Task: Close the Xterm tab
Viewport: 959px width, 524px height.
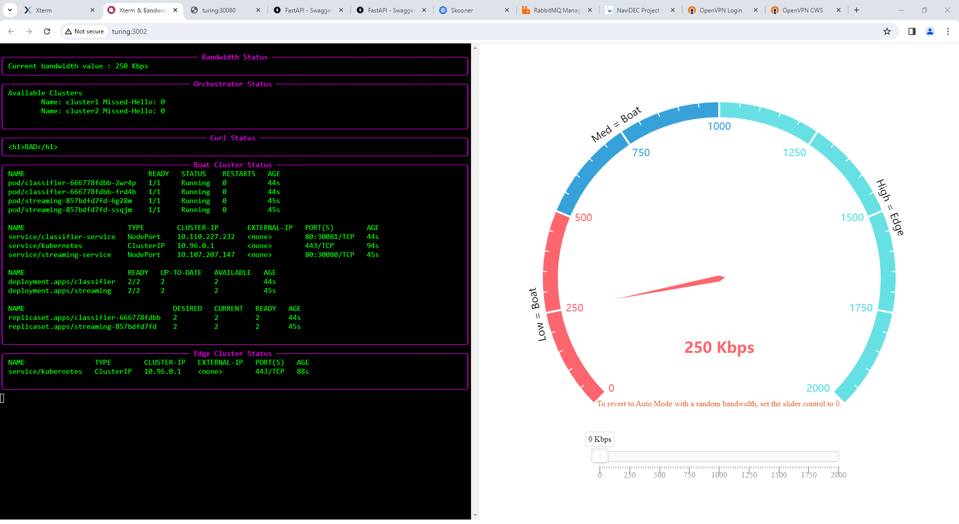Action: [x=92, y=10]
